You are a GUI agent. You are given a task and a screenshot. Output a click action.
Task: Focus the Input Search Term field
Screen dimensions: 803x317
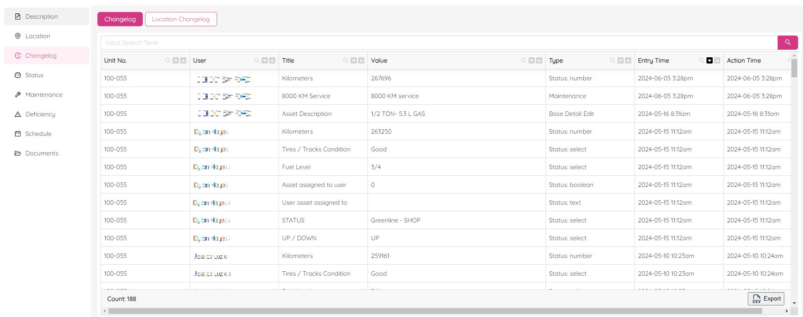[439, 43]
